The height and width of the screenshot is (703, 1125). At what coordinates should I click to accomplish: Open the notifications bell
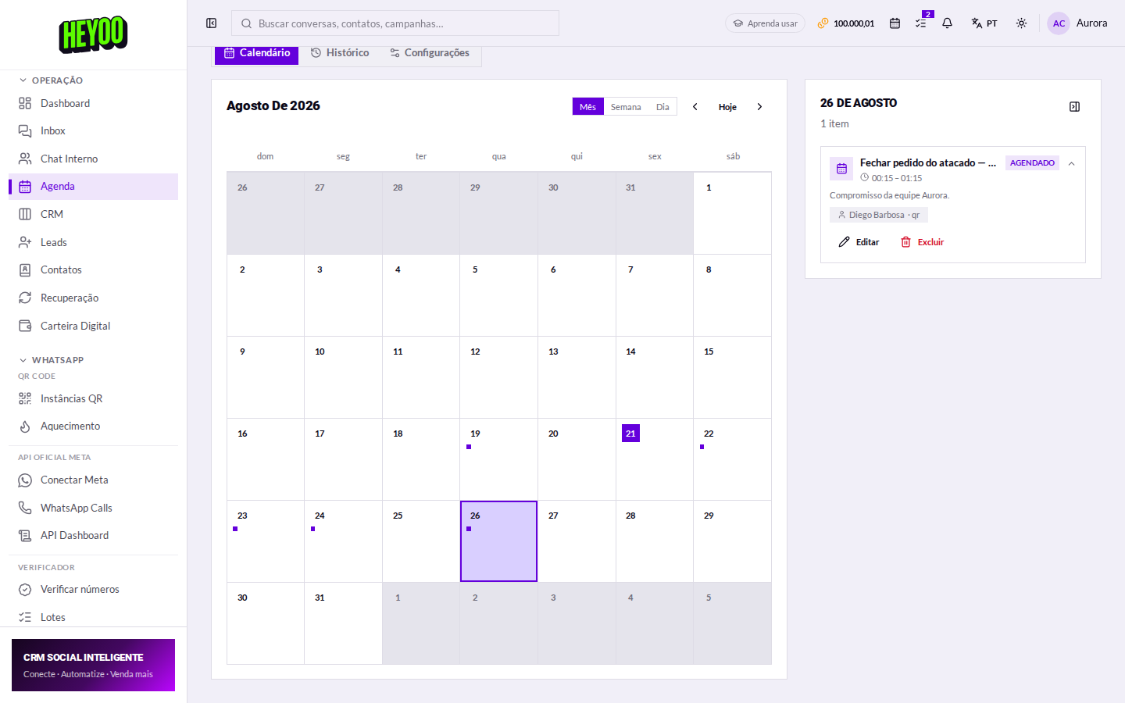click(947, 23)
